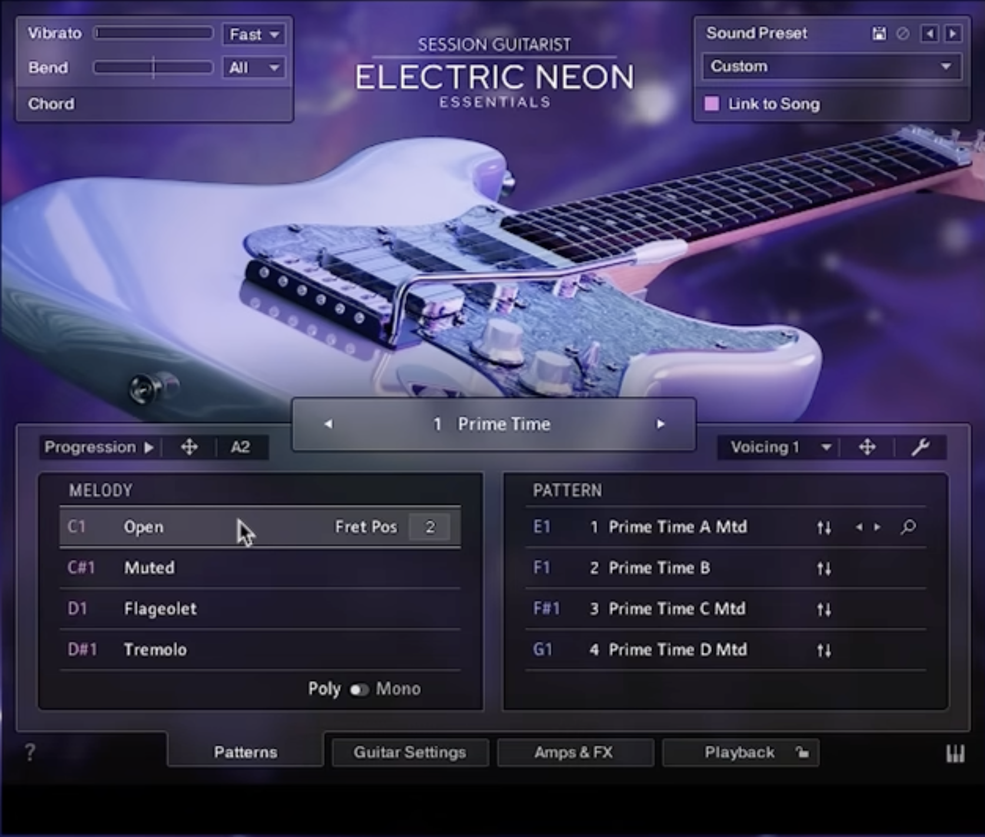
Task: Click the move icon next to Voicing 1
Action: pyautogui.click(x=867, y=447)
